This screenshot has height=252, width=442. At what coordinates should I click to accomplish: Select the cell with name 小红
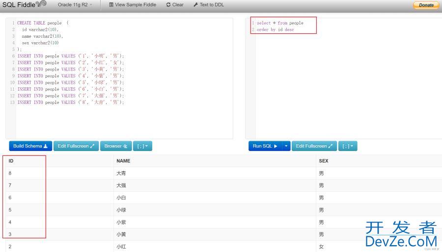click(x=215, y=247)
